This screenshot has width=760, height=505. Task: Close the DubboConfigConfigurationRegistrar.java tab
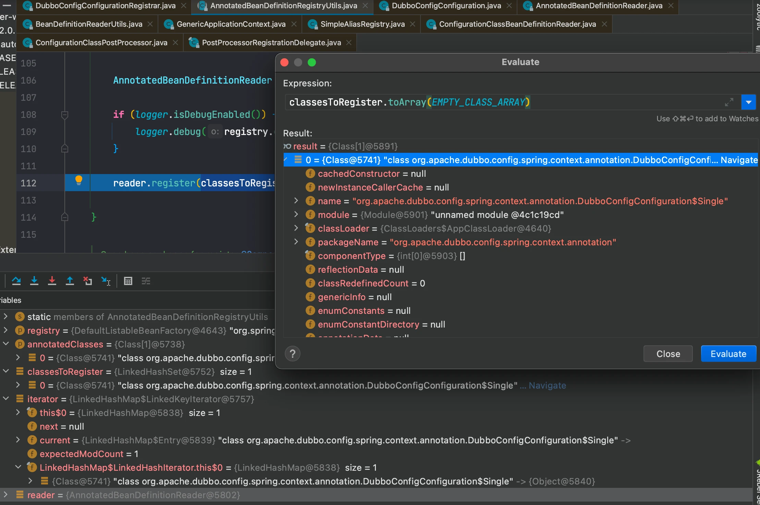click(184, 6)
